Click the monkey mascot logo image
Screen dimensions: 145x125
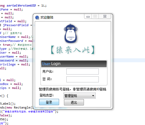pos(71,33)
